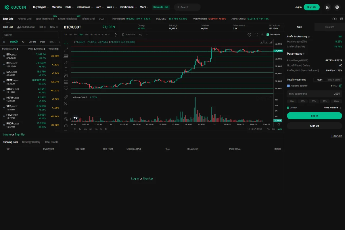Click the green Log In button
The height and width of the screenshot is (230, 345).
tap(314, 115)
